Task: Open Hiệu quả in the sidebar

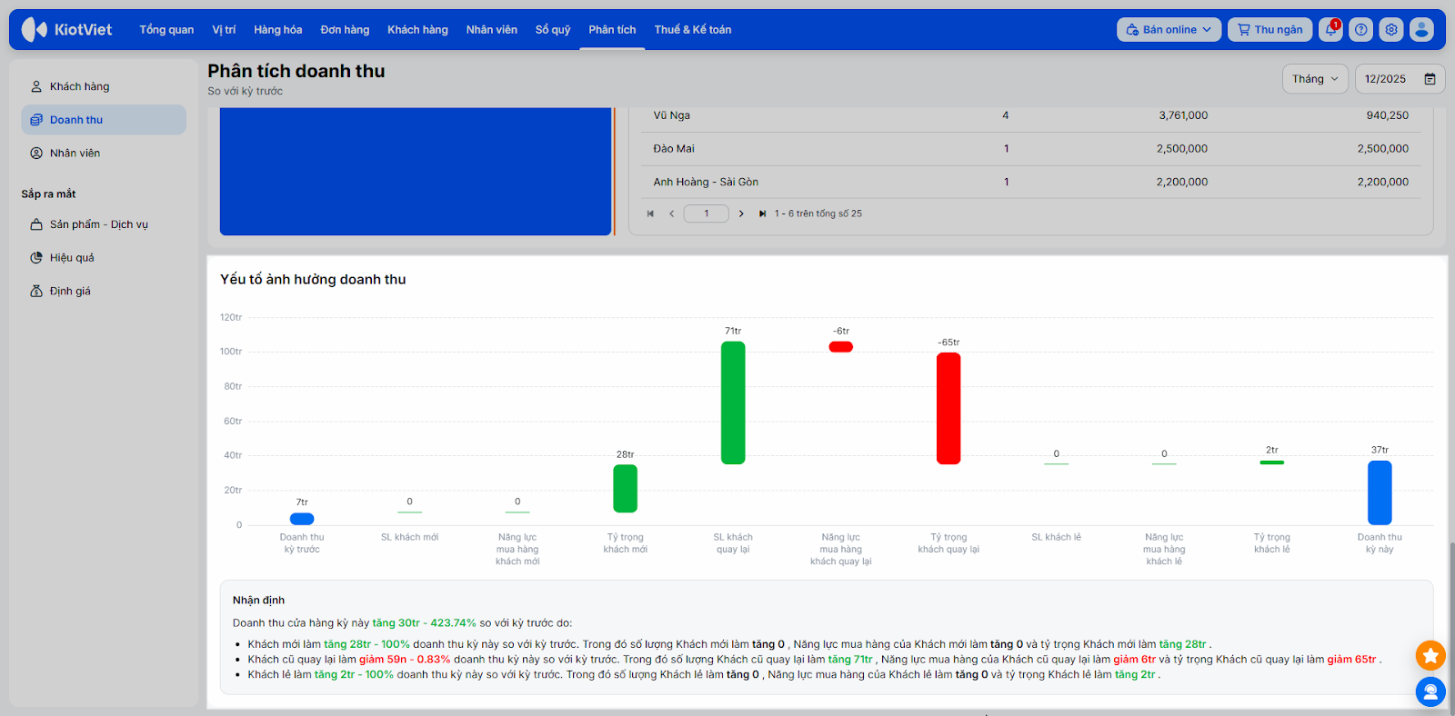Action: coord(104,258)
